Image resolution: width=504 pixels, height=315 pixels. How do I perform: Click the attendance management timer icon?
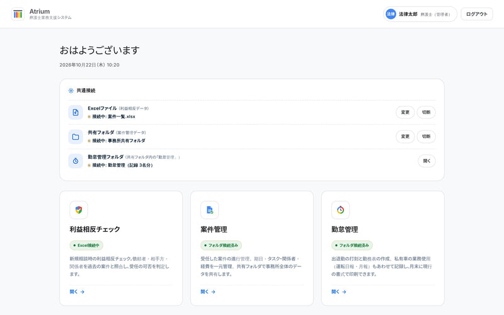(340, 210)
